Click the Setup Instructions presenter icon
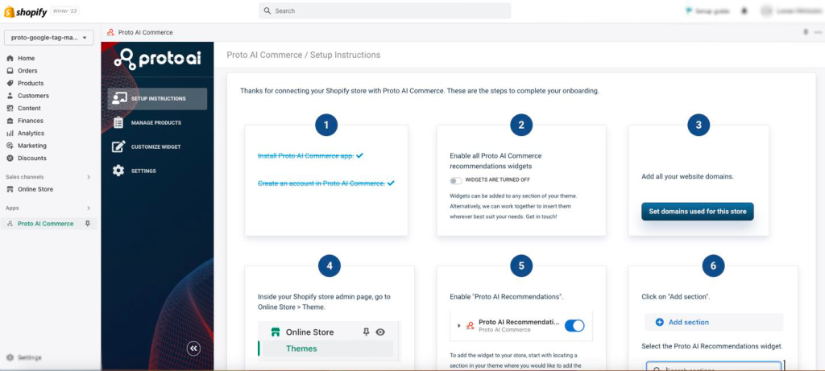 [119, 99]
